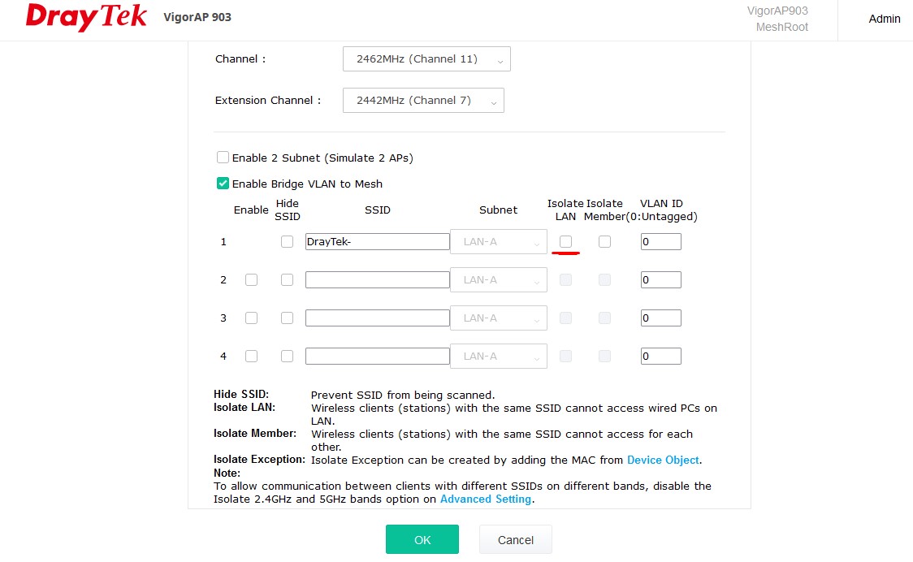Tick Hide SSID for SSID 1

tap(287, 242)
